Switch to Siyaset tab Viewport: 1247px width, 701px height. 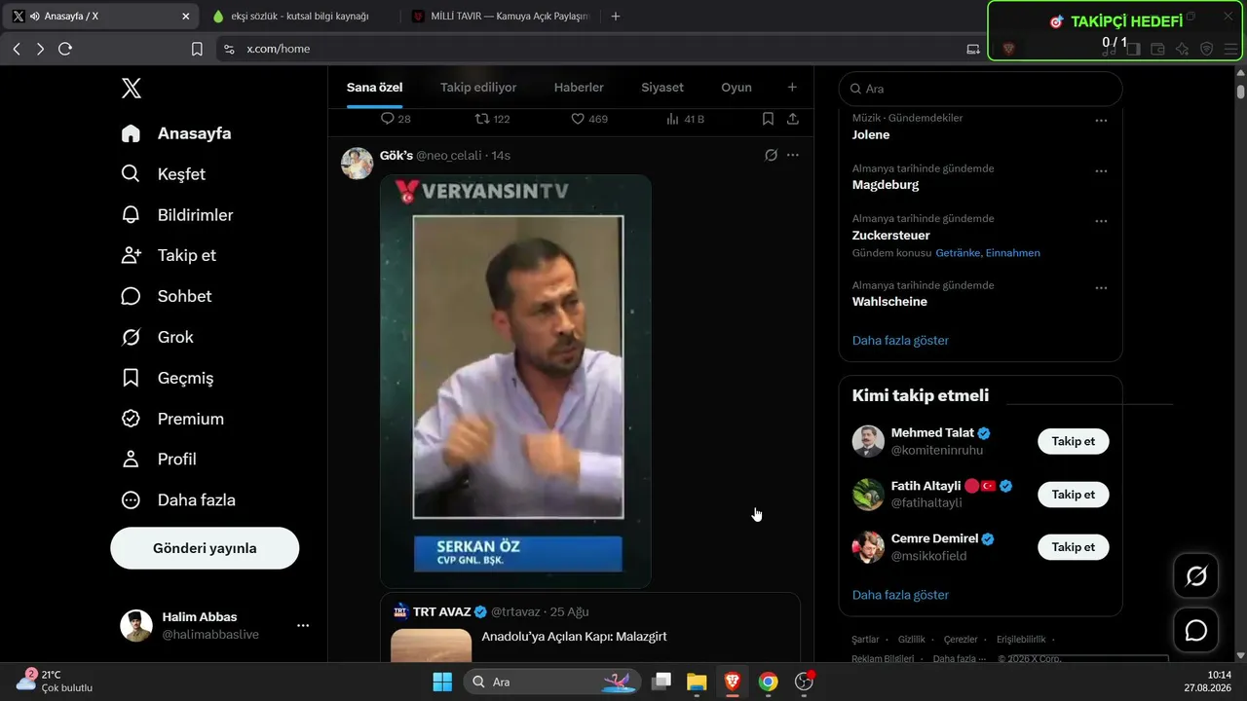662,88
